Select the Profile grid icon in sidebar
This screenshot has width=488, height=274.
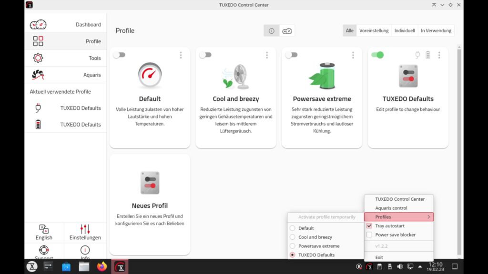point(38,41)
